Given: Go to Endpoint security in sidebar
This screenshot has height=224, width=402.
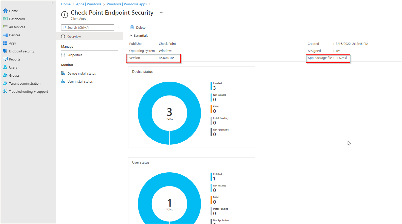Looking at the screenshot, I should pos(21,51).
